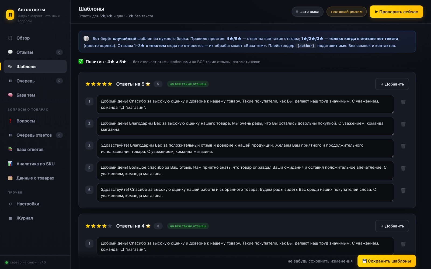
Task: Go to Очередь ответов in sidebar
Action: [x=35, y=135]
